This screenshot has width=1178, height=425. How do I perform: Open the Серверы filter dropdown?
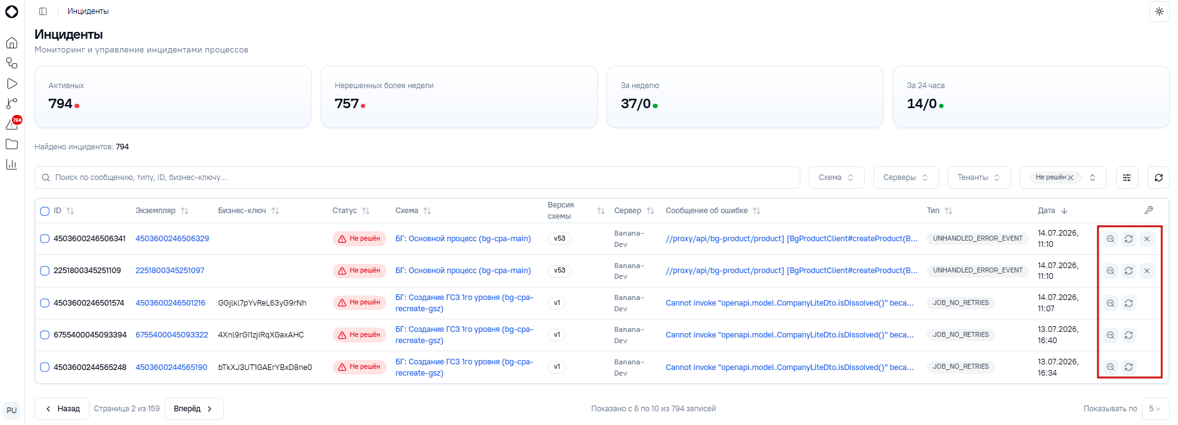(x=906, y=177)
